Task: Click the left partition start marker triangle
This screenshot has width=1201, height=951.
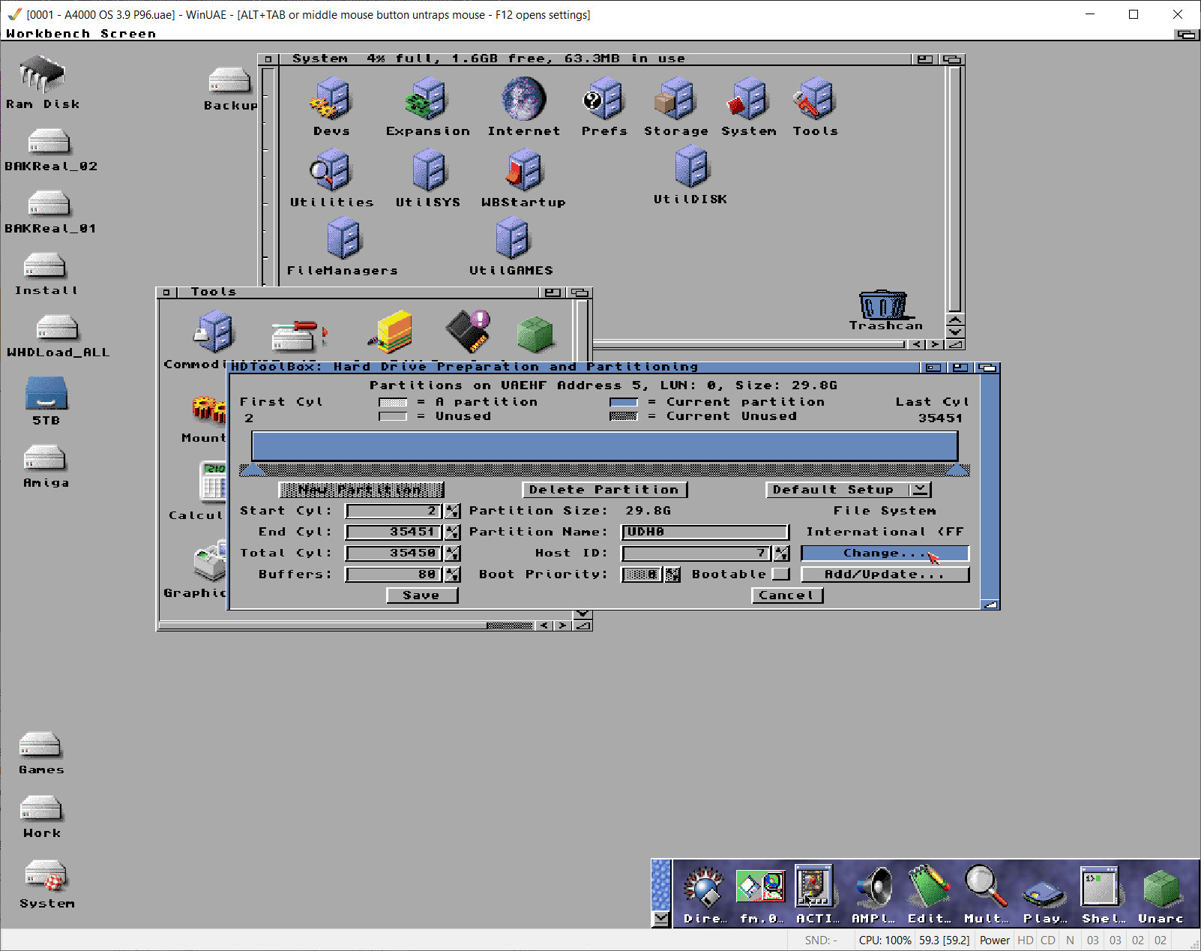Action: coord(253,469)
